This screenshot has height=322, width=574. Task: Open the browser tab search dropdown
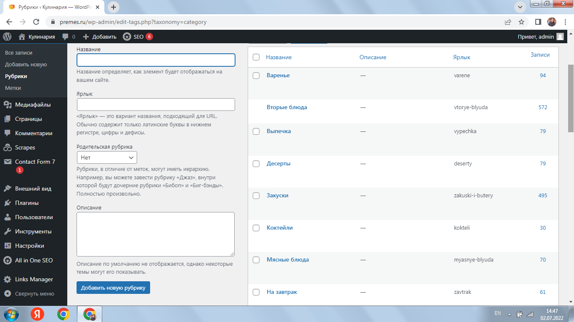520,7
